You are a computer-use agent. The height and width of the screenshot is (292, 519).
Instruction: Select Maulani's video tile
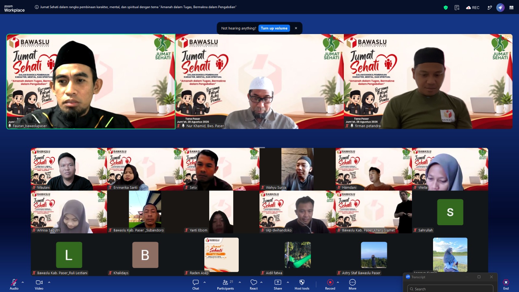click(69, 169)
